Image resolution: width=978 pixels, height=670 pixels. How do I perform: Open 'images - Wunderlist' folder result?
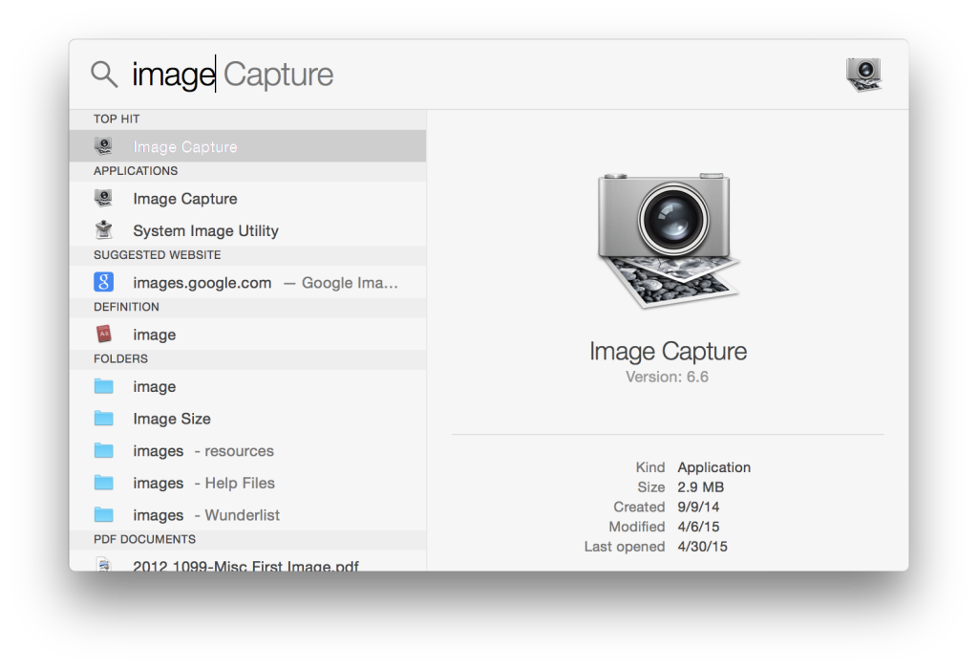tap(247, 514)
